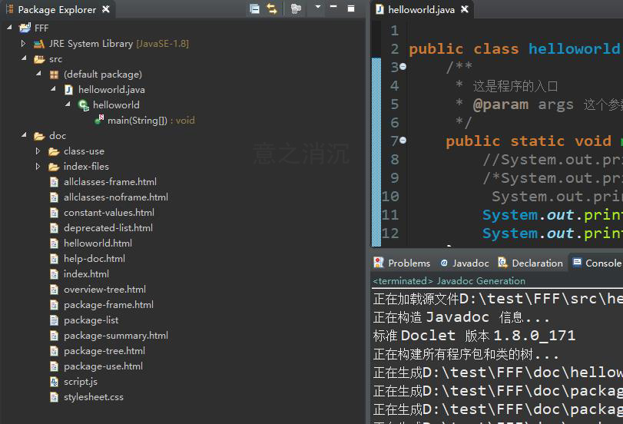Viewport: 623px width, 424px height.
Task: Expand the class-use folder
Action: click(38, 151)
